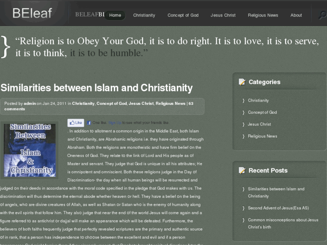
Task: View the 63 comments link
Action: click(99, 106)
